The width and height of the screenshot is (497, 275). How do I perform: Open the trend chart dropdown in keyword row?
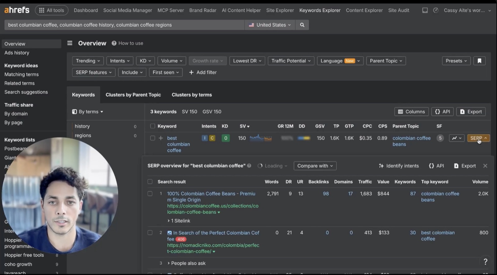coord(457,138)
